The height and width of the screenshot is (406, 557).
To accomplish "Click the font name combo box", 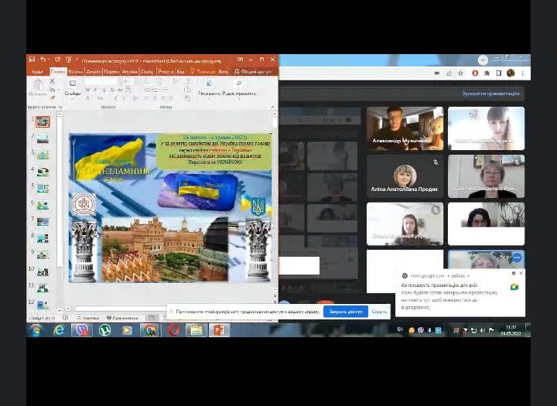I will 101,82.
